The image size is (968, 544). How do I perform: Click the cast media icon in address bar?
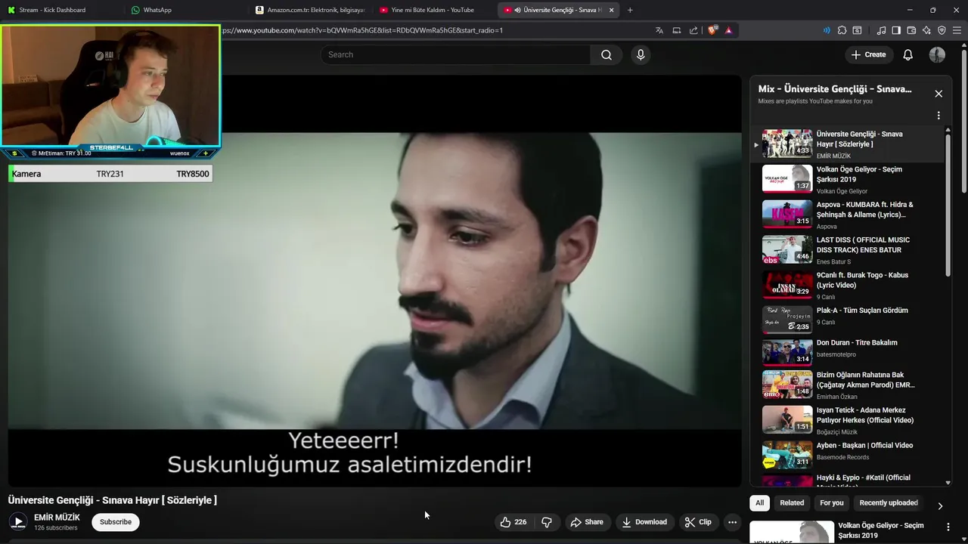pyautogui.click(x=677, y=30)
